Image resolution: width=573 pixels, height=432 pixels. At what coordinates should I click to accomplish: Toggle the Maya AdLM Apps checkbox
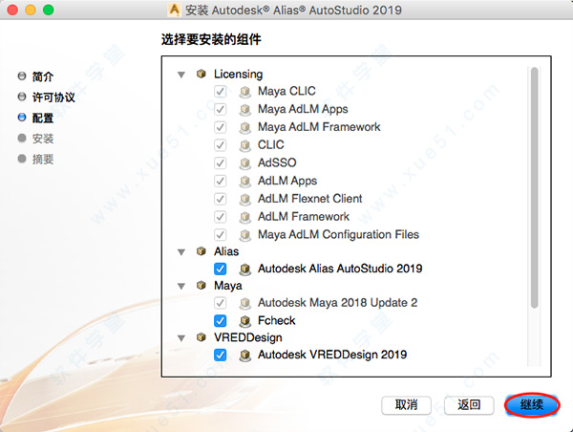220,109
